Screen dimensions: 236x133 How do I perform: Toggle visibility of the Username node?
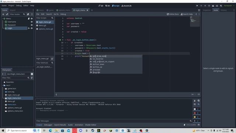tap(32, 22)
